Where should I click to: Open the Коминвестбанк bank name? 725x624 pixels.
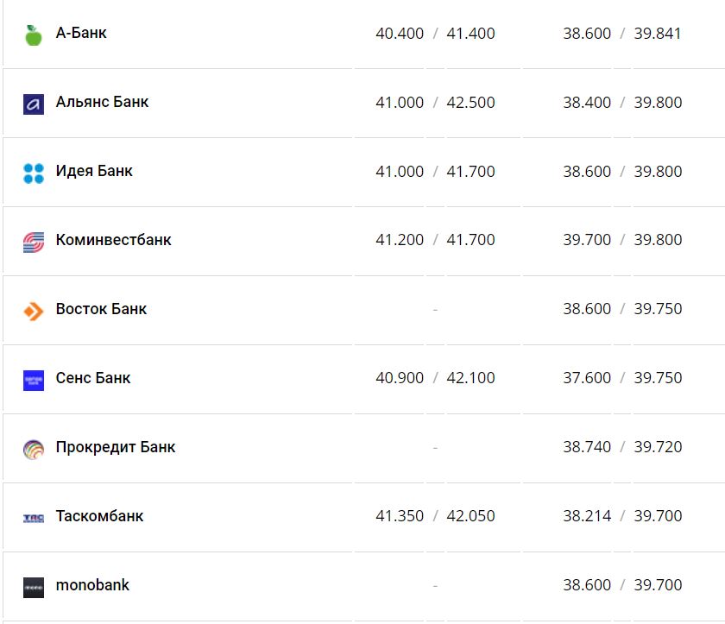click(x=113, y=240)
